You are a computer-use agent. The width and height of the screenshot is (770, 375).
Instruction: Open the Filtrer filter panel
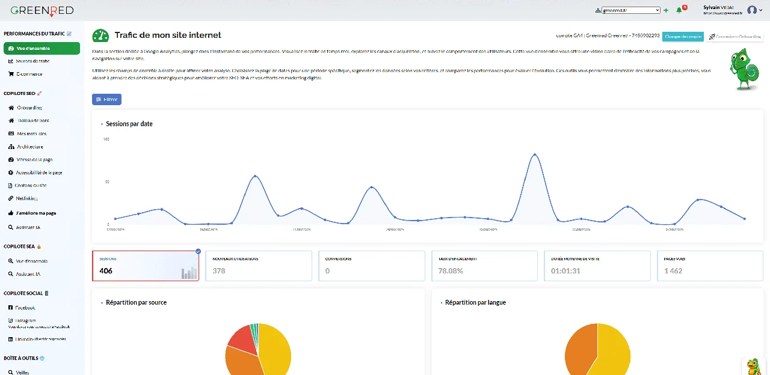tap(107, 99)
